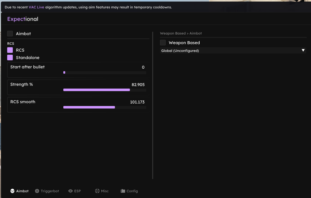The height and width of the screenshot is (198, 311).
Task: Untick the RCS checkbox
Action: [x=10, y=50]
